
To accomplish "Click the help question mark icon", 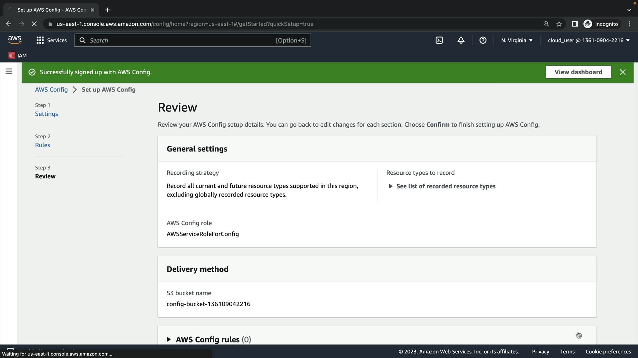I will tap(483, 40).
